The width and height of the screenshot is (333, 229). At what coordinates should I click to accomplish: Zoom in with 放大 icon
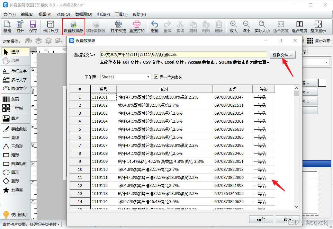(x=233, y=27)
